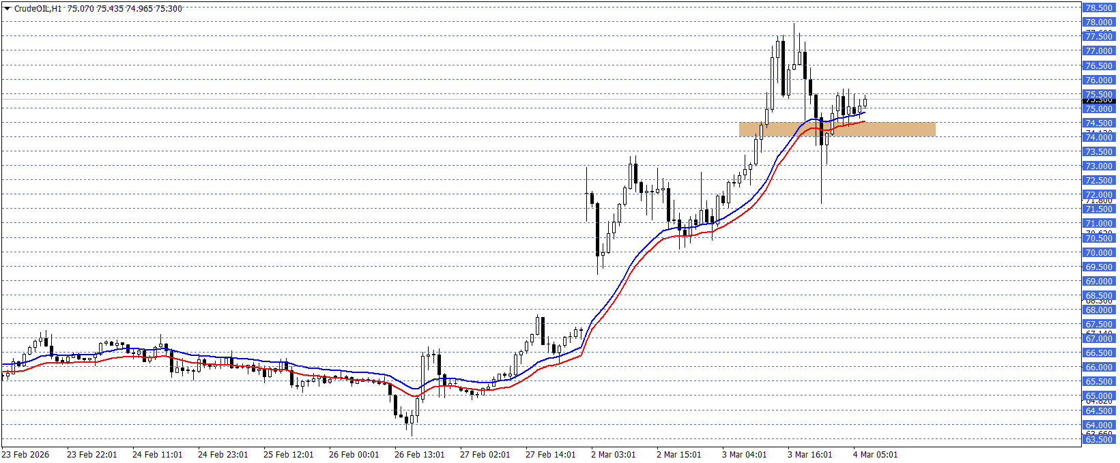Click the CrudeOIL,H1 chart title text
Image resolution: width=1120 pixels, height=463 pixels.
38,9
